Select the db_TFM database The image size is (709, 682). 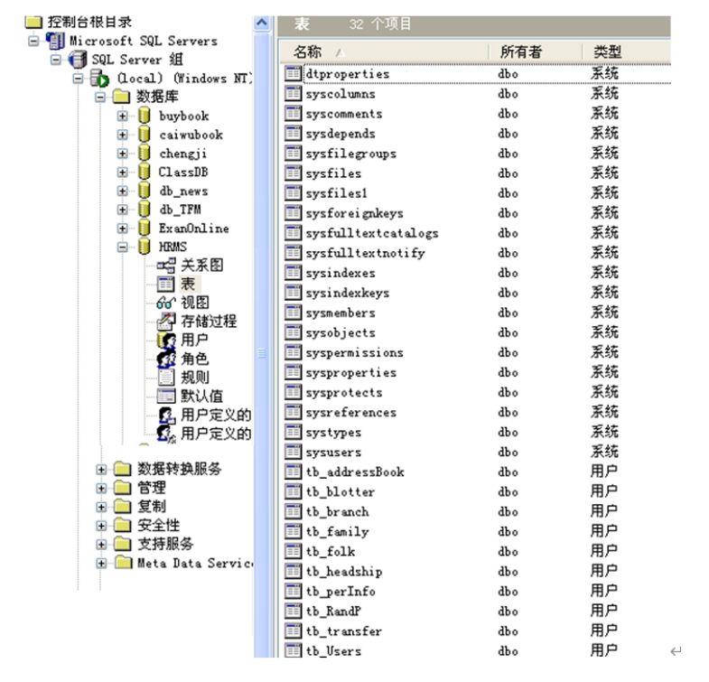click(180, 210)
